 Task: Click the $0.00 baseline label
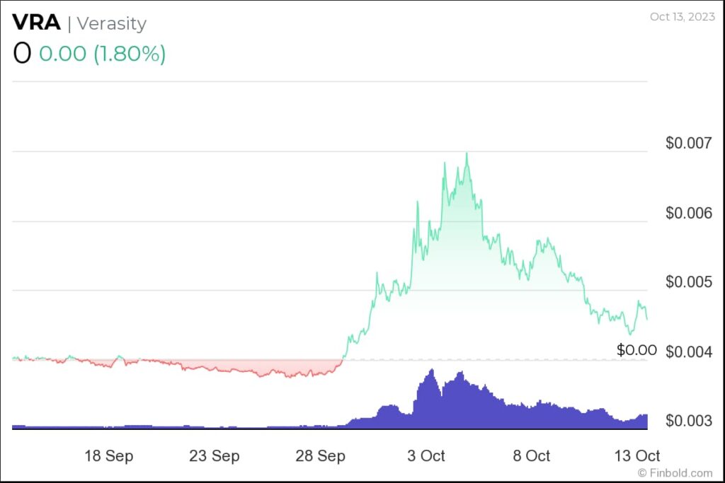(x=636, y=350)
